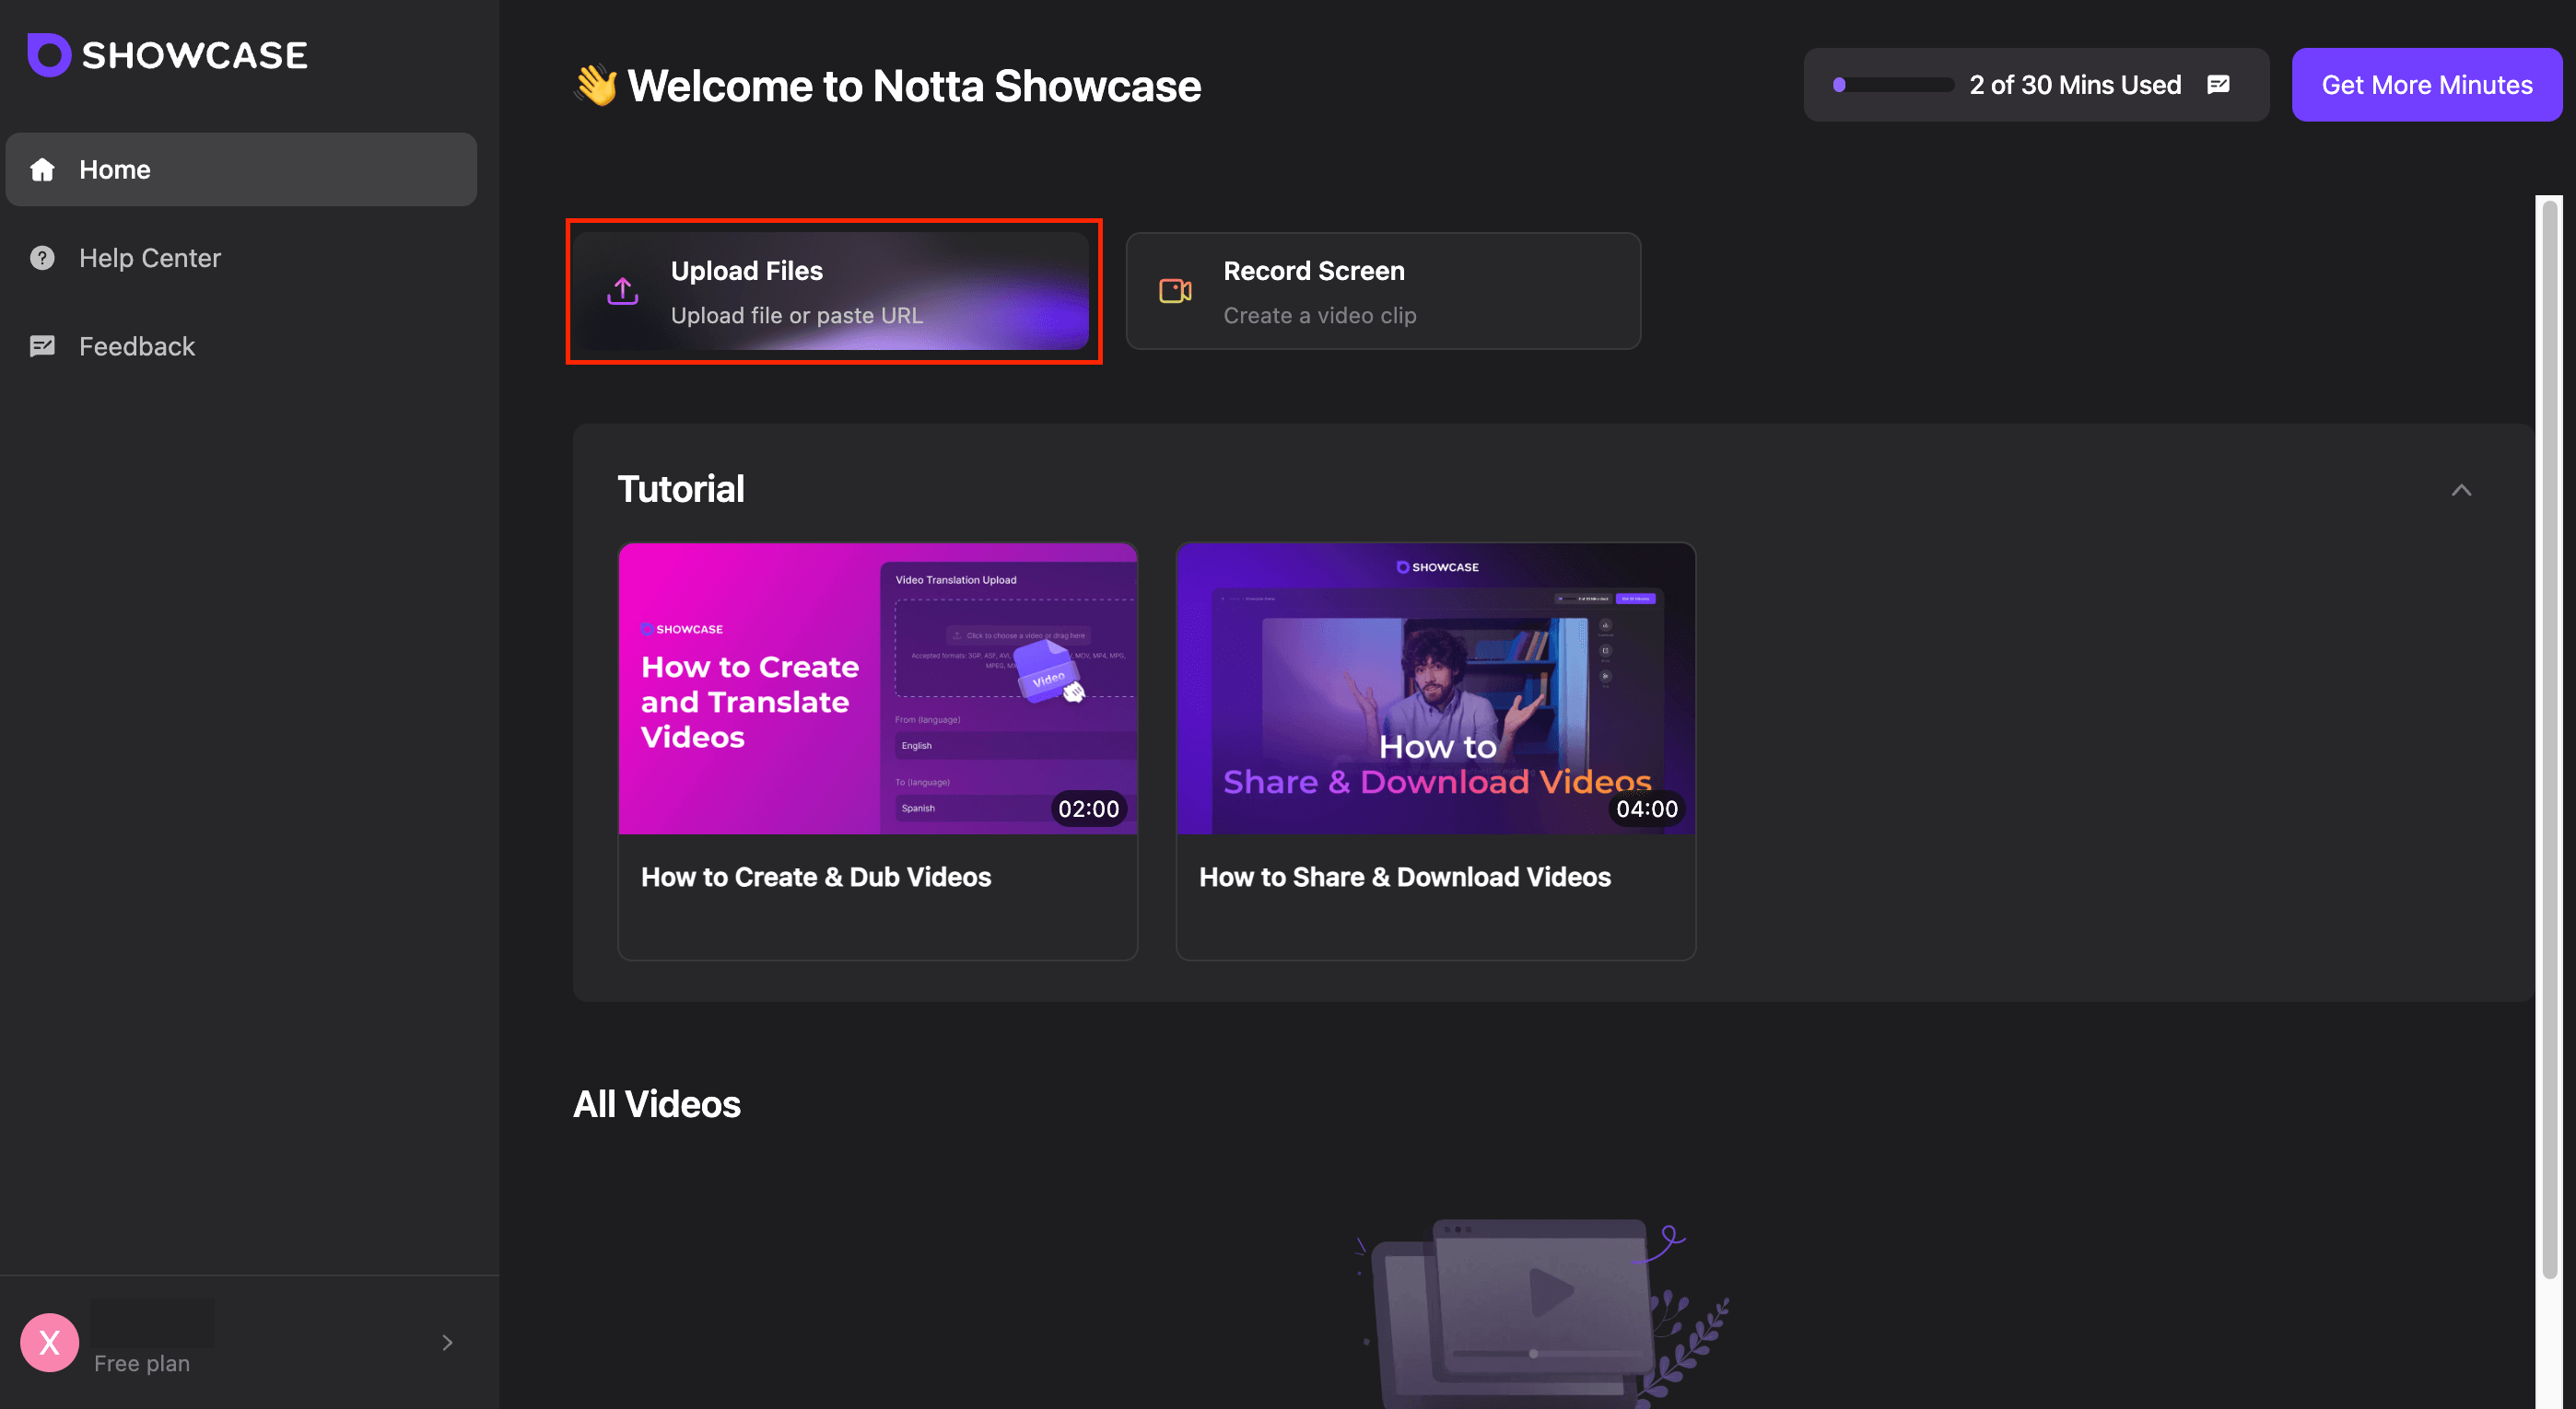
Task: Open the Help Center menu item
Action: click(x=241, y=258)
